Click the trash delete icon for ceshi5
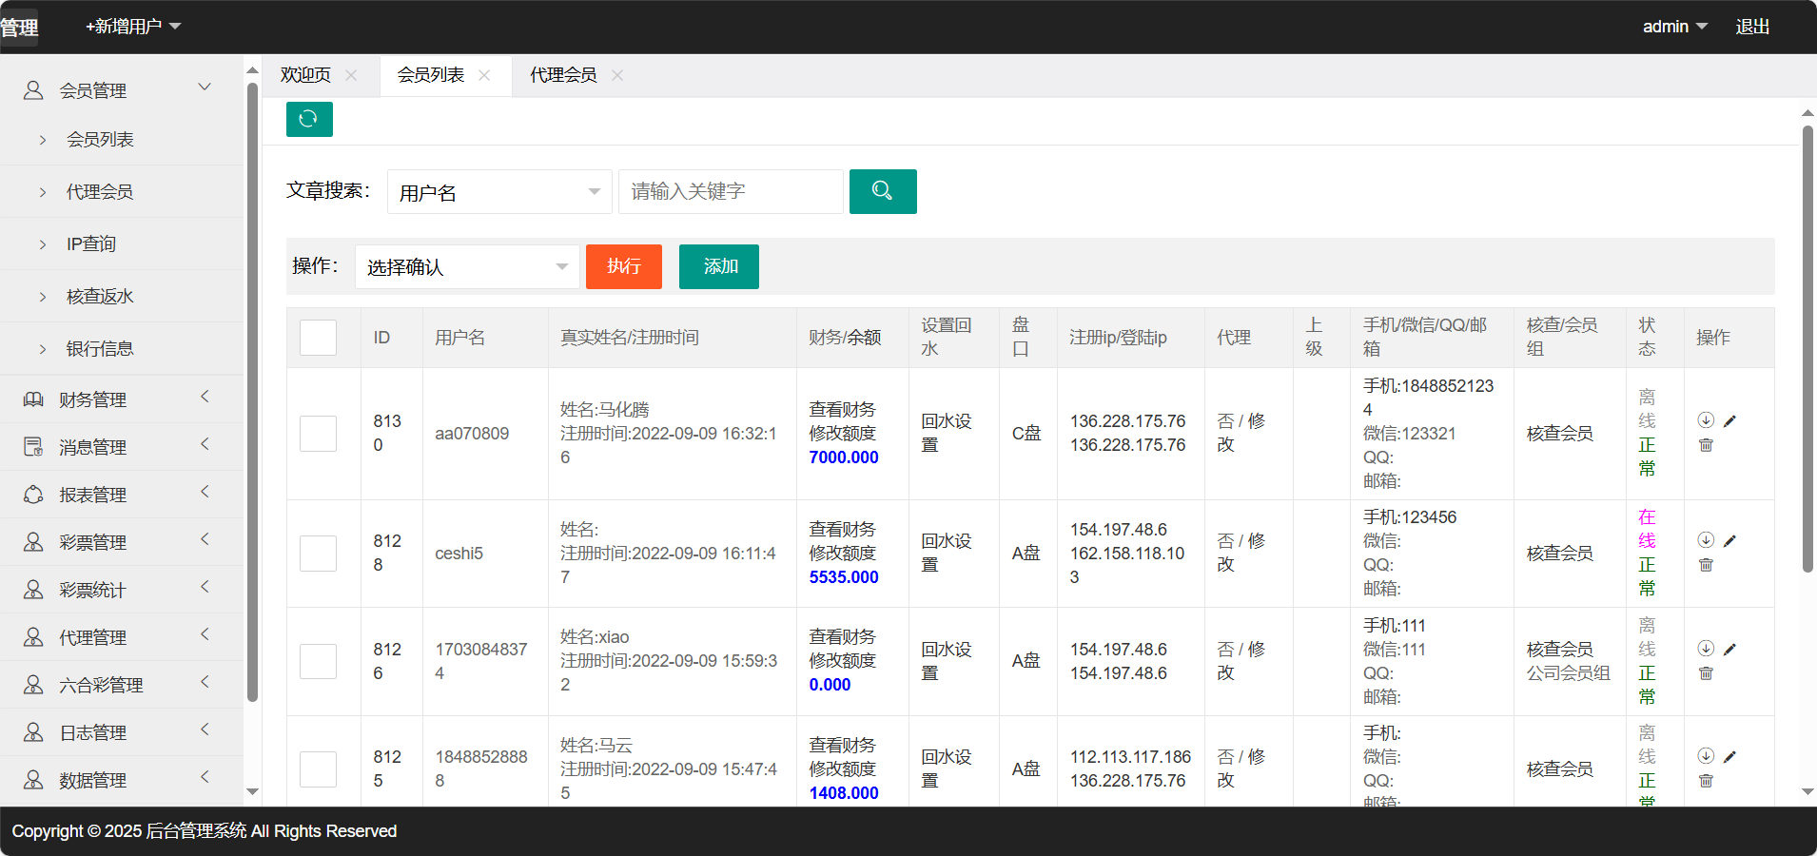 pos(1706,565)
